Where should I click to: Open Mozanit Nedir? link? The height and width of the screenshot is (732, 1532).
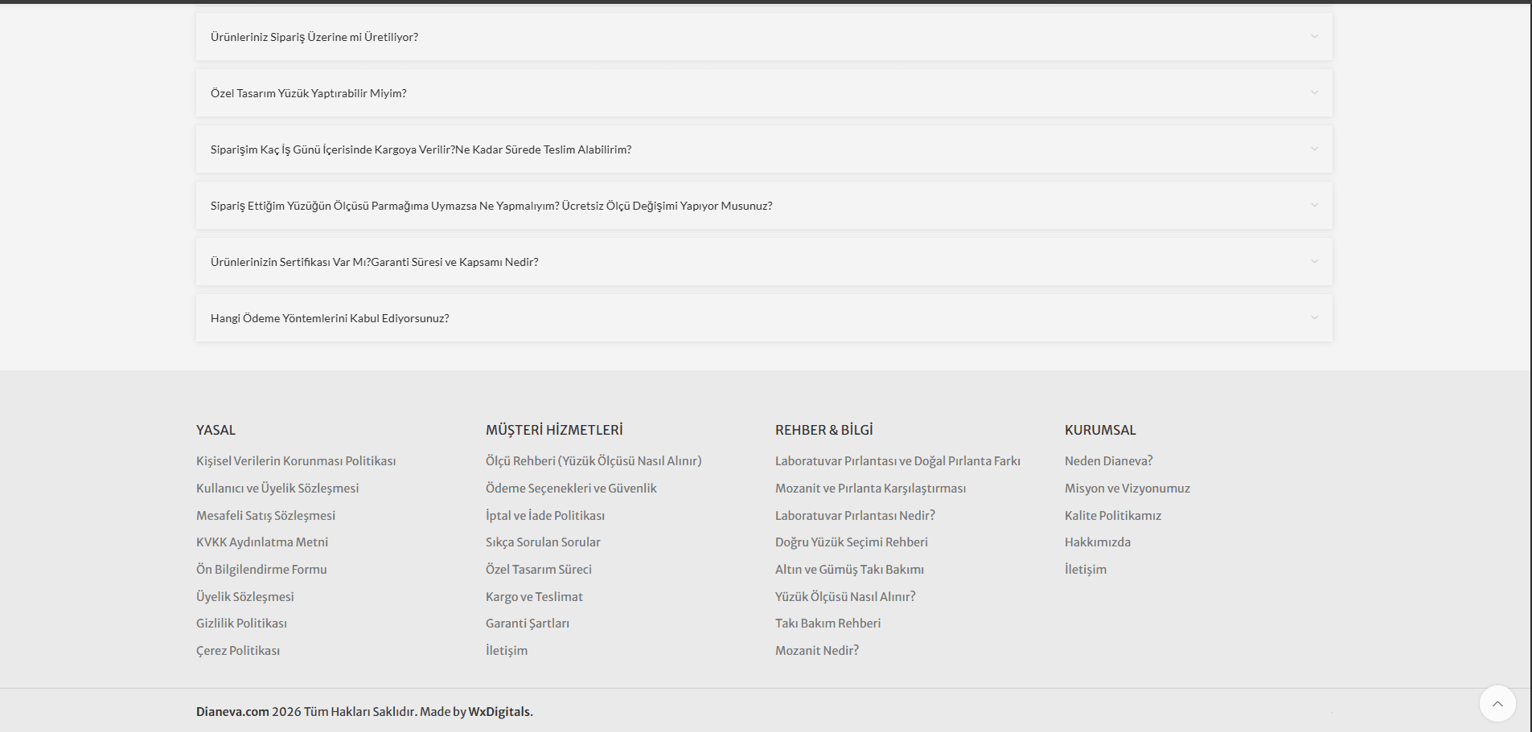(817, 651)
